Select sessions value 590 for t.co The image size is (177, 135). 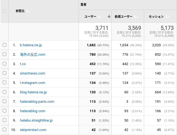pyautogui.click(x=158, y=64)
